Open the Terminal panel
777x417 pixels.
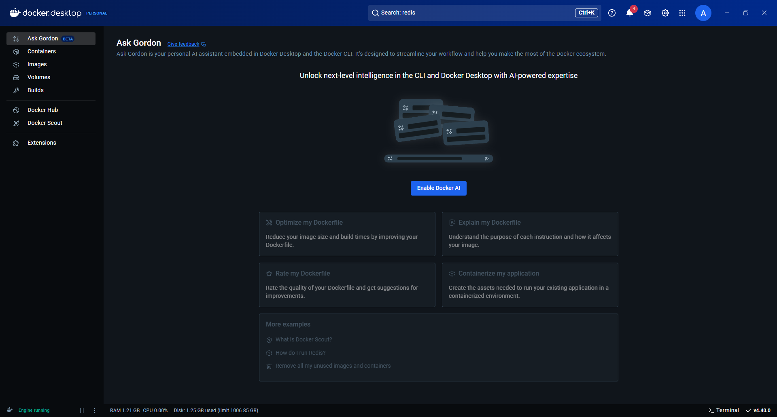point(724,410)
